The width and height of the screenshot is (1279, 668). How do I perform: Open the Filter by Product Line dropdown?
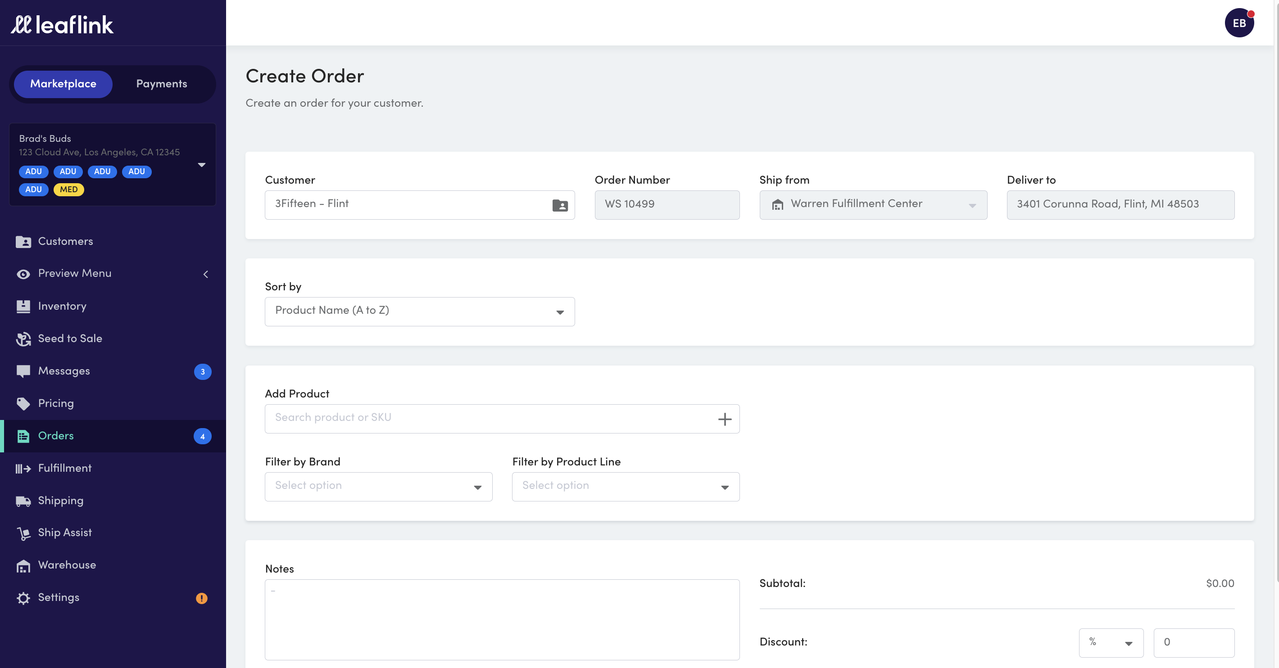coord(626,487)
